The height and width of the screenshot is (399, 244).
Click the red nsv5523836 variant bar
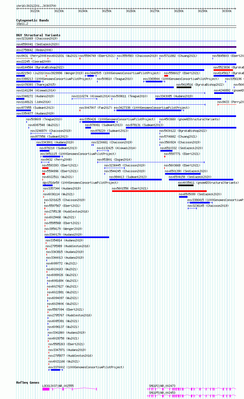223,70
